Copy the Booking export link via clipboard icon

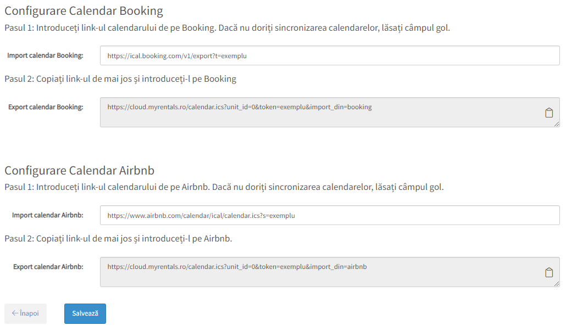click(548, 113)
